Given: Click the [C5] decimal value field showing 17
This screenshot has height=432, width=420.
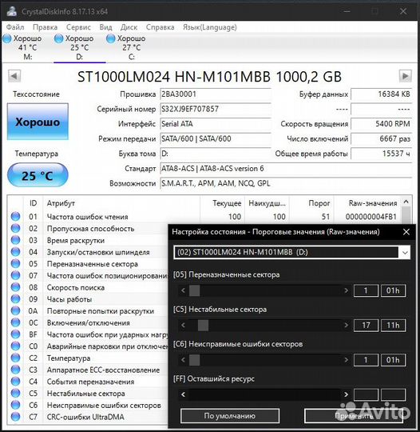Looking at the screenshot, I should pyautogui.click(x=366, y=325).
